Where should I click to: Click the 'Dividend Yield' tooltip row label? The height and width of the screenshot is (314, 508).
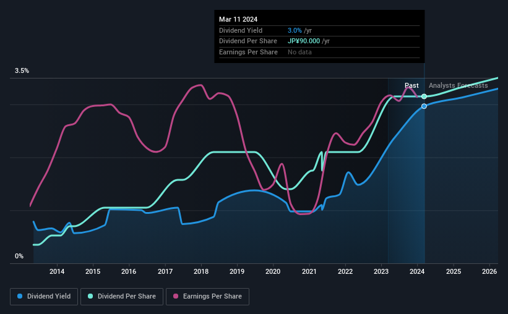click(241, 30)
